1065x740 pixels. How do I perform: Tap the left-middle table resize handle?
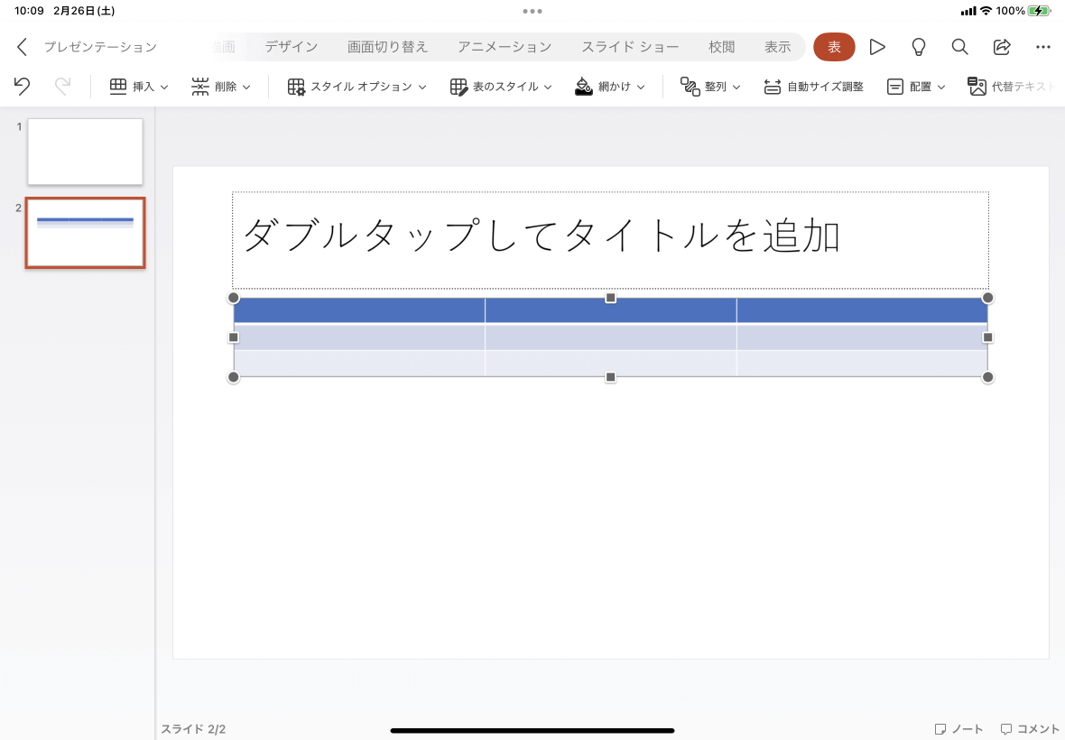pos(234,338)
